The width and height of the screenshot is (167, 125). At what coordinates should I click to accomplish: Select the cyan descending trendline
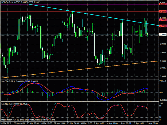(x=94, y=15)
